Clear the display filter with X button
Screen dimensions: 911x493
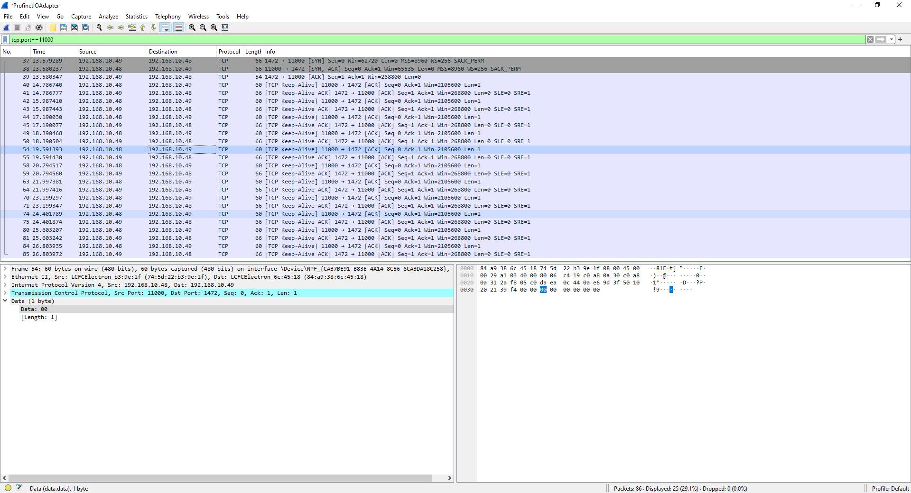pyautogui.click(x=870, y=40)
